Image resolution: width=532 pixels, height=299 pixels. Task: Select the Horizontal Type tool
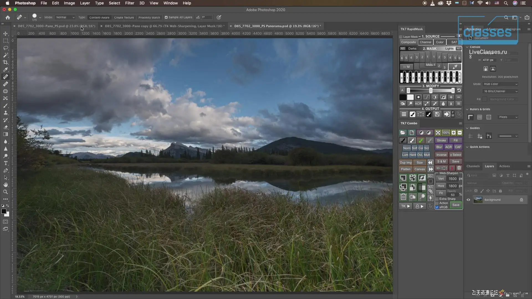click(x=6, y=163)
